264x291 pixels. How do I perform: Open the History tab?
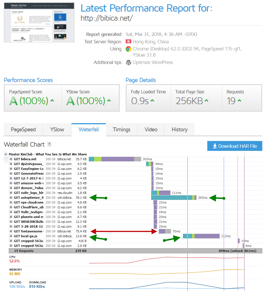coord(179,130)
